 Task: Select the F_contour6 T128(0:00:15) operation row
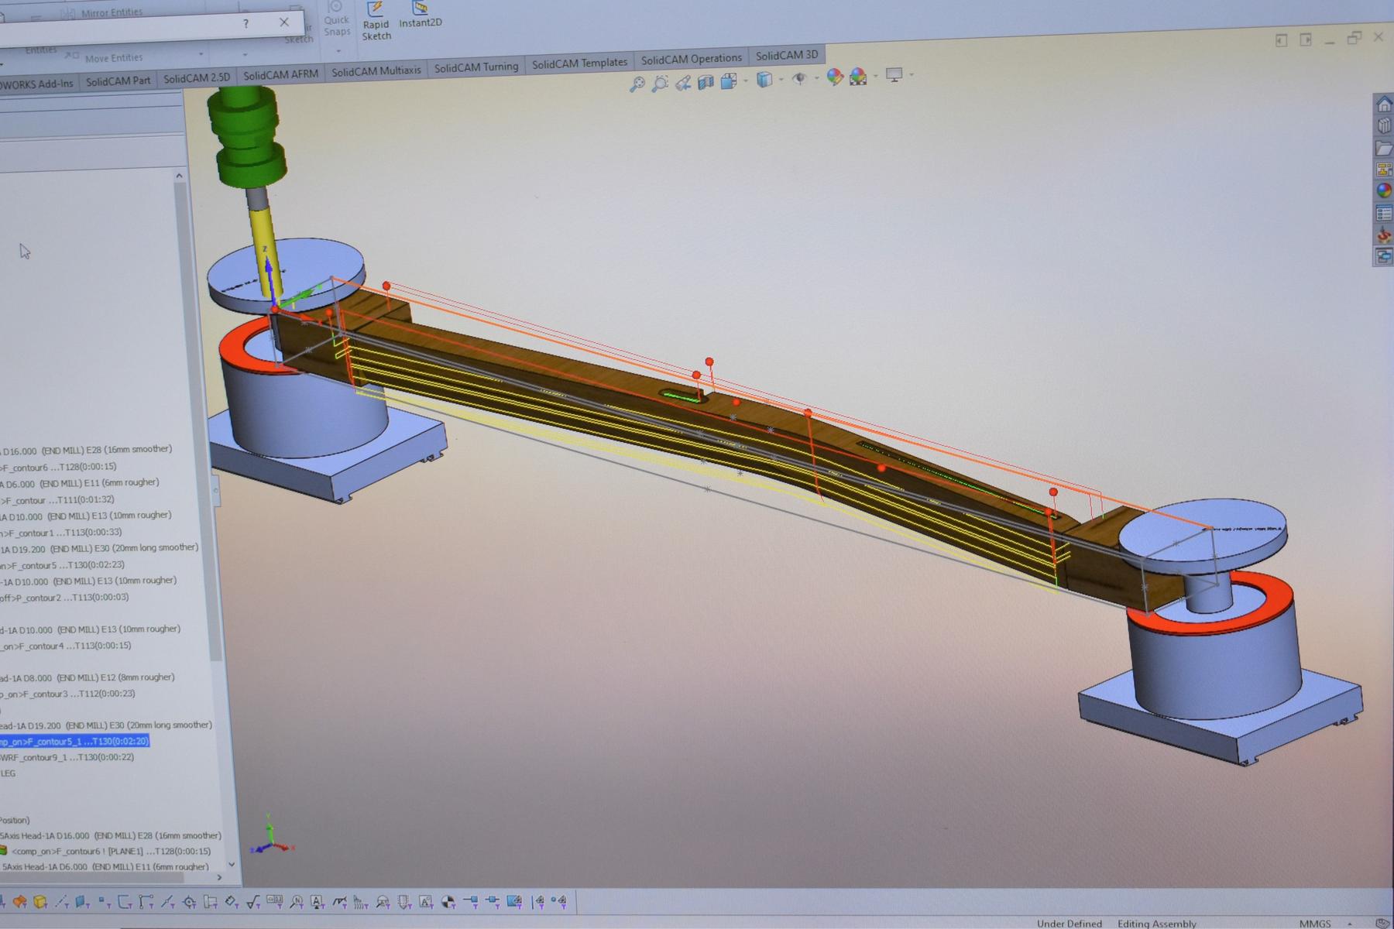(x=59, y=467)
